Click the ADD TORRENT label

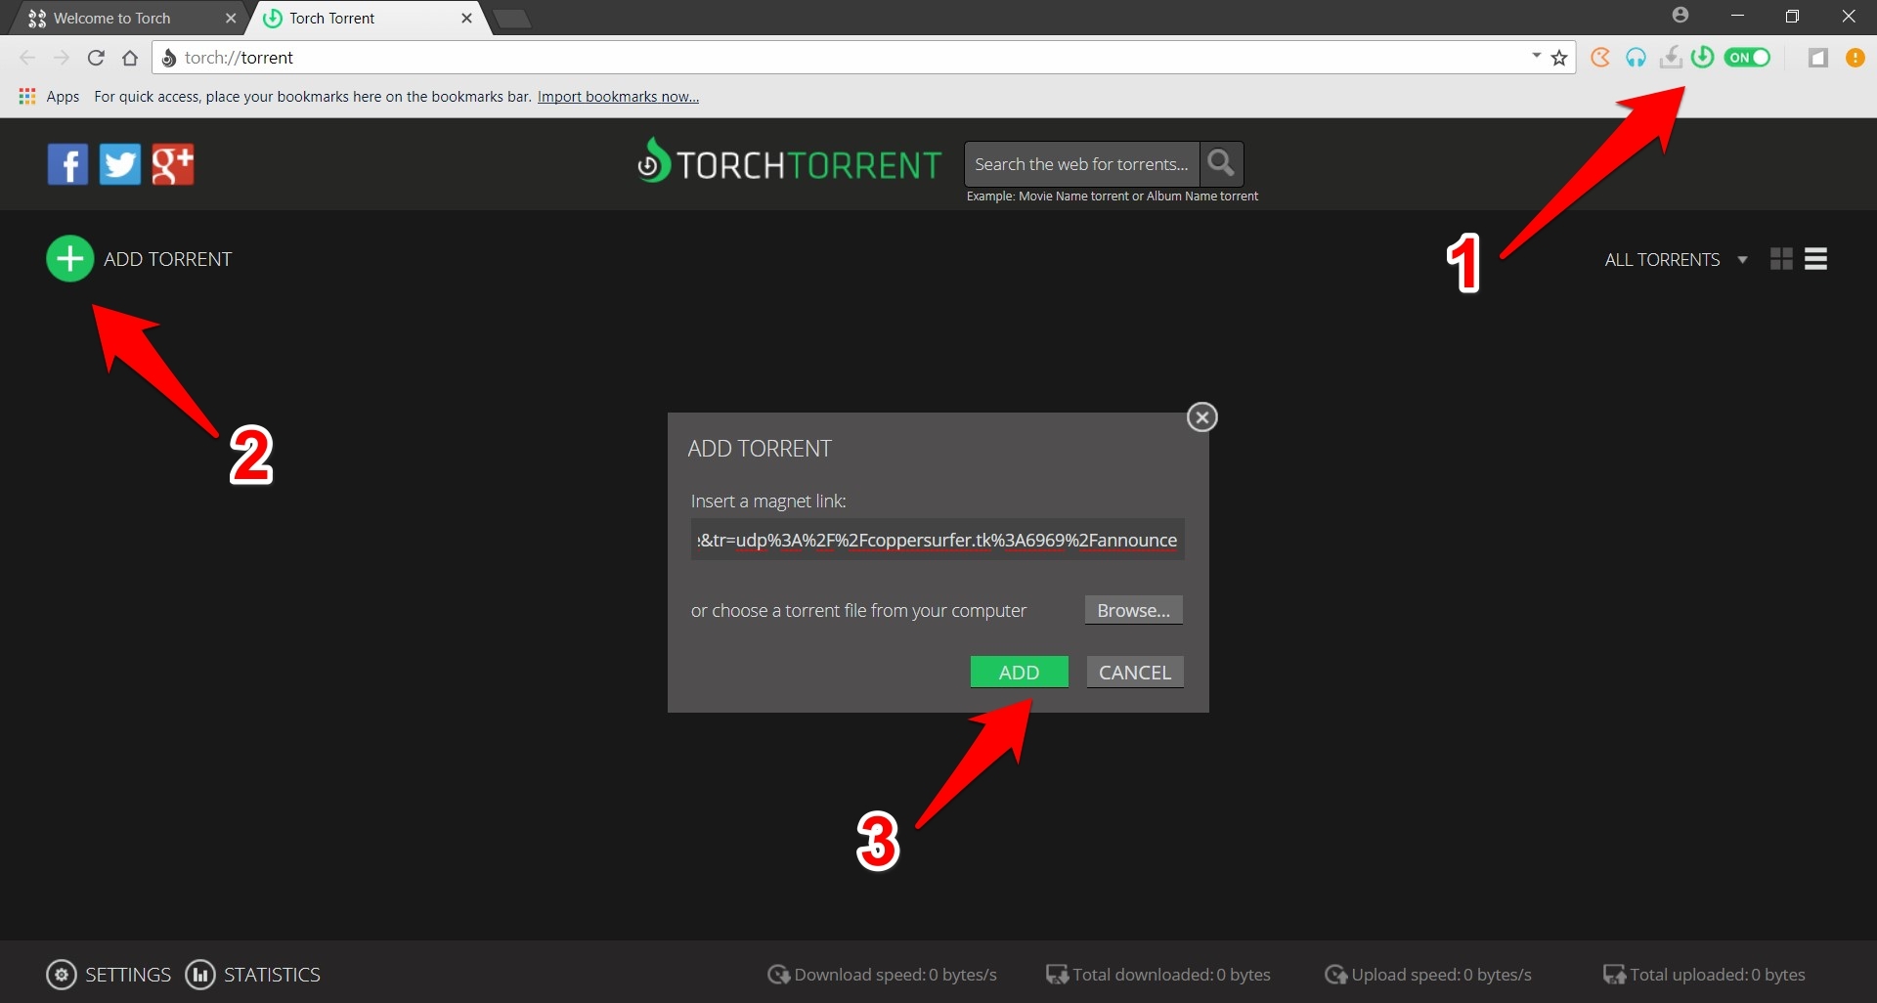pos(167,259)
